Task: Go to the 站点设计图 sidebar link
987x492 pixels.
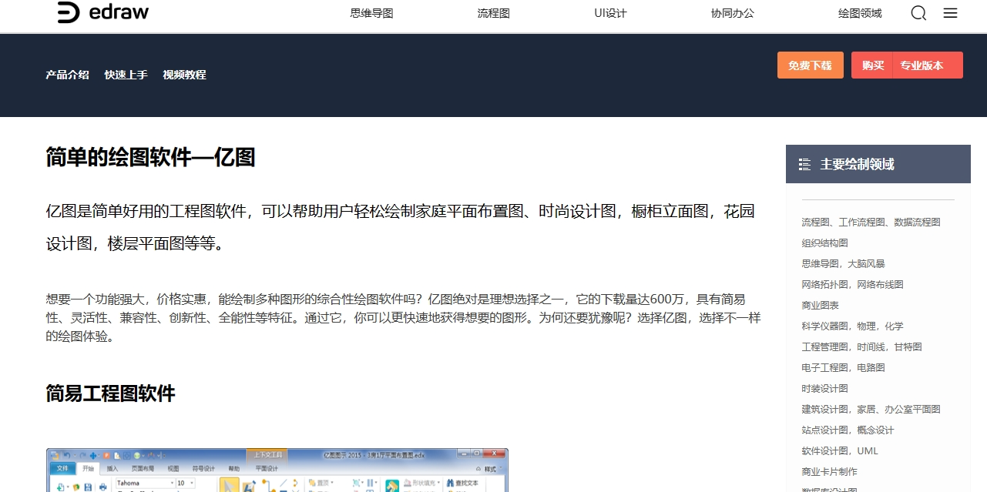Action: point(824,430)
